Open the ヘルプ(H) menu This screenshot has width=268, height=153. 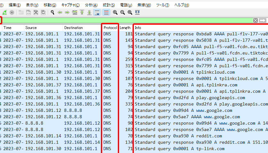point(182,5)
